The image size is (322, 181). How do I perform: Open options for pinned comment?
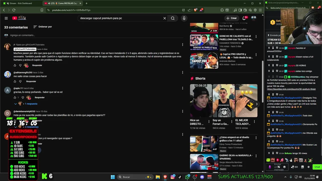183,44
